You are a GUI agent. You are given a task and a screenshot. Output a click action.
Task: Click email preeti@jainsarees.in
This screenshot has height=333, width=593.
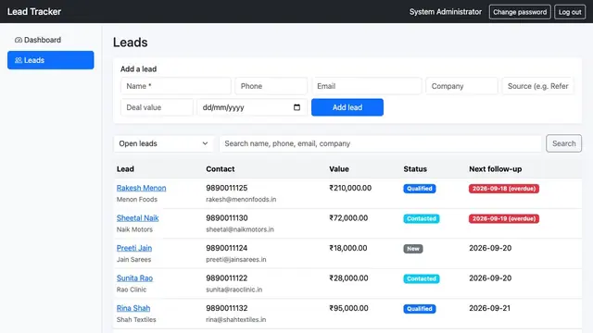pos(236,259)
